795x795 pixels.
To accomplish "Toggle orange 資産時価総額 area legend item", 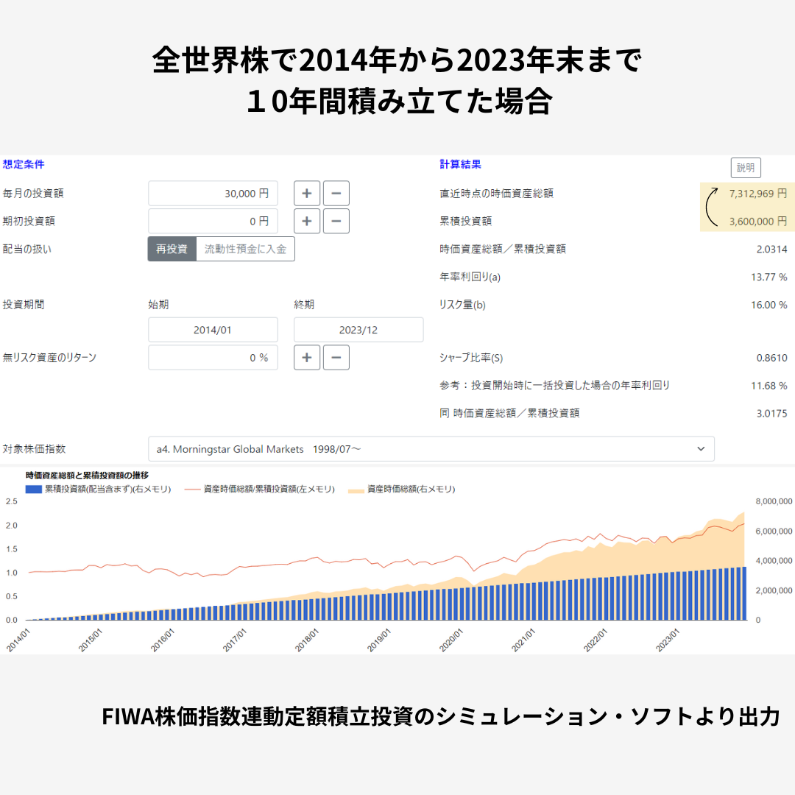I will pos(356,489).
